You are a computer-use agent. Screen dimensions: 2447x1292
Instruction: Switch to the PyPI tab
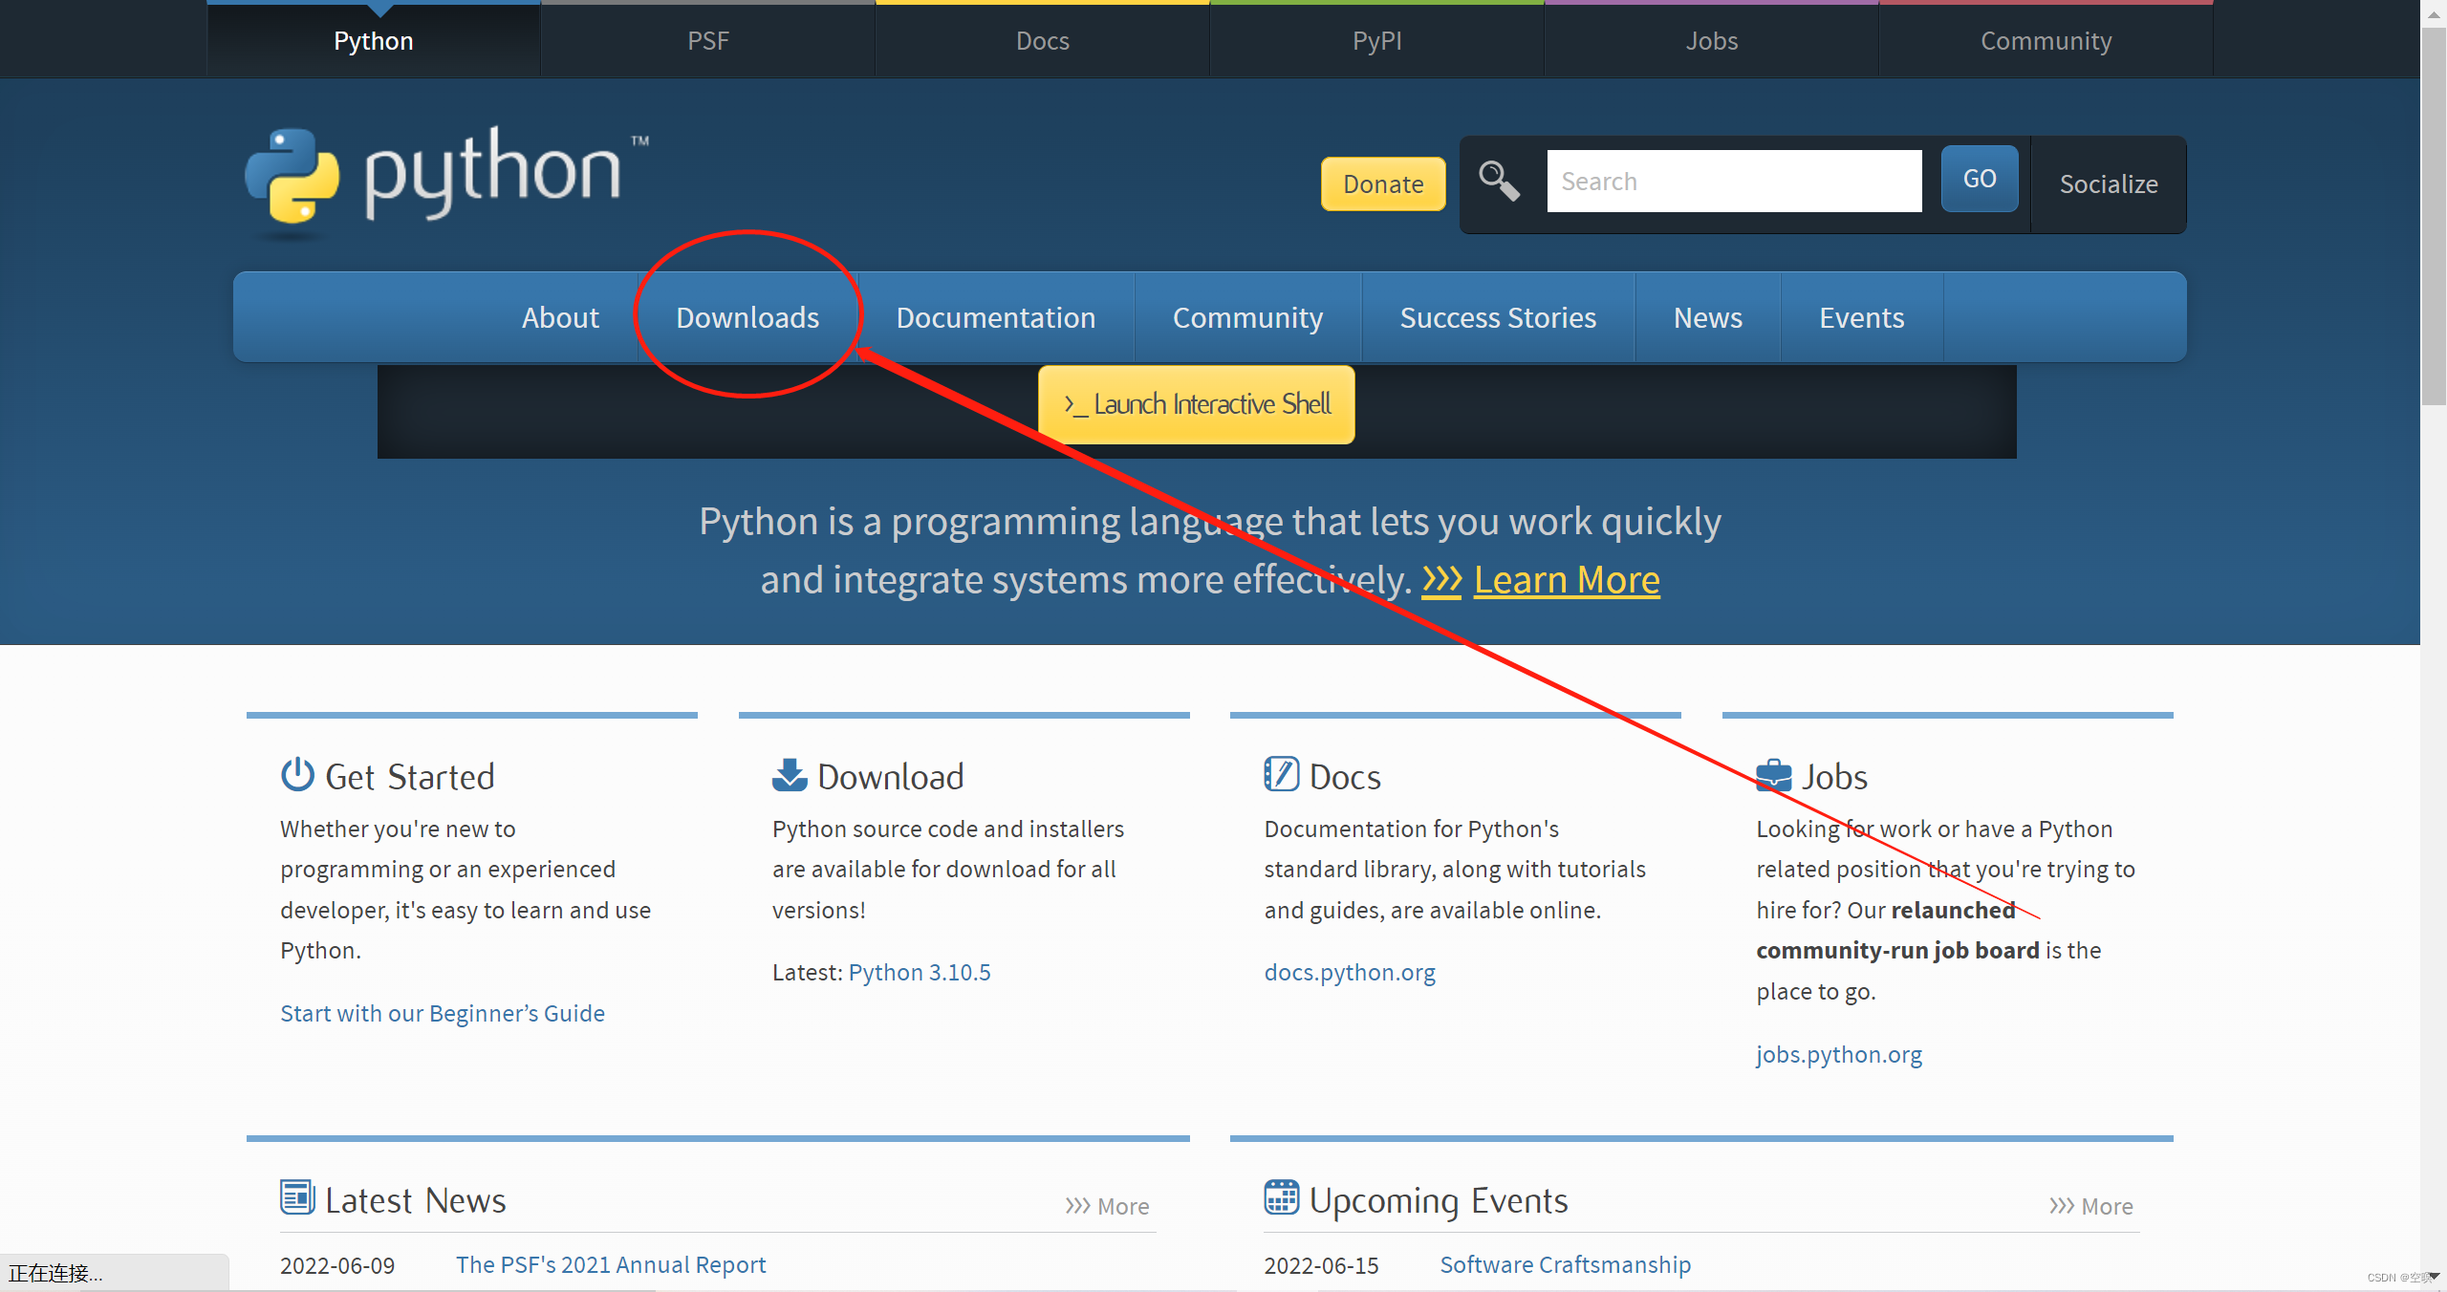coord(1376,40)
